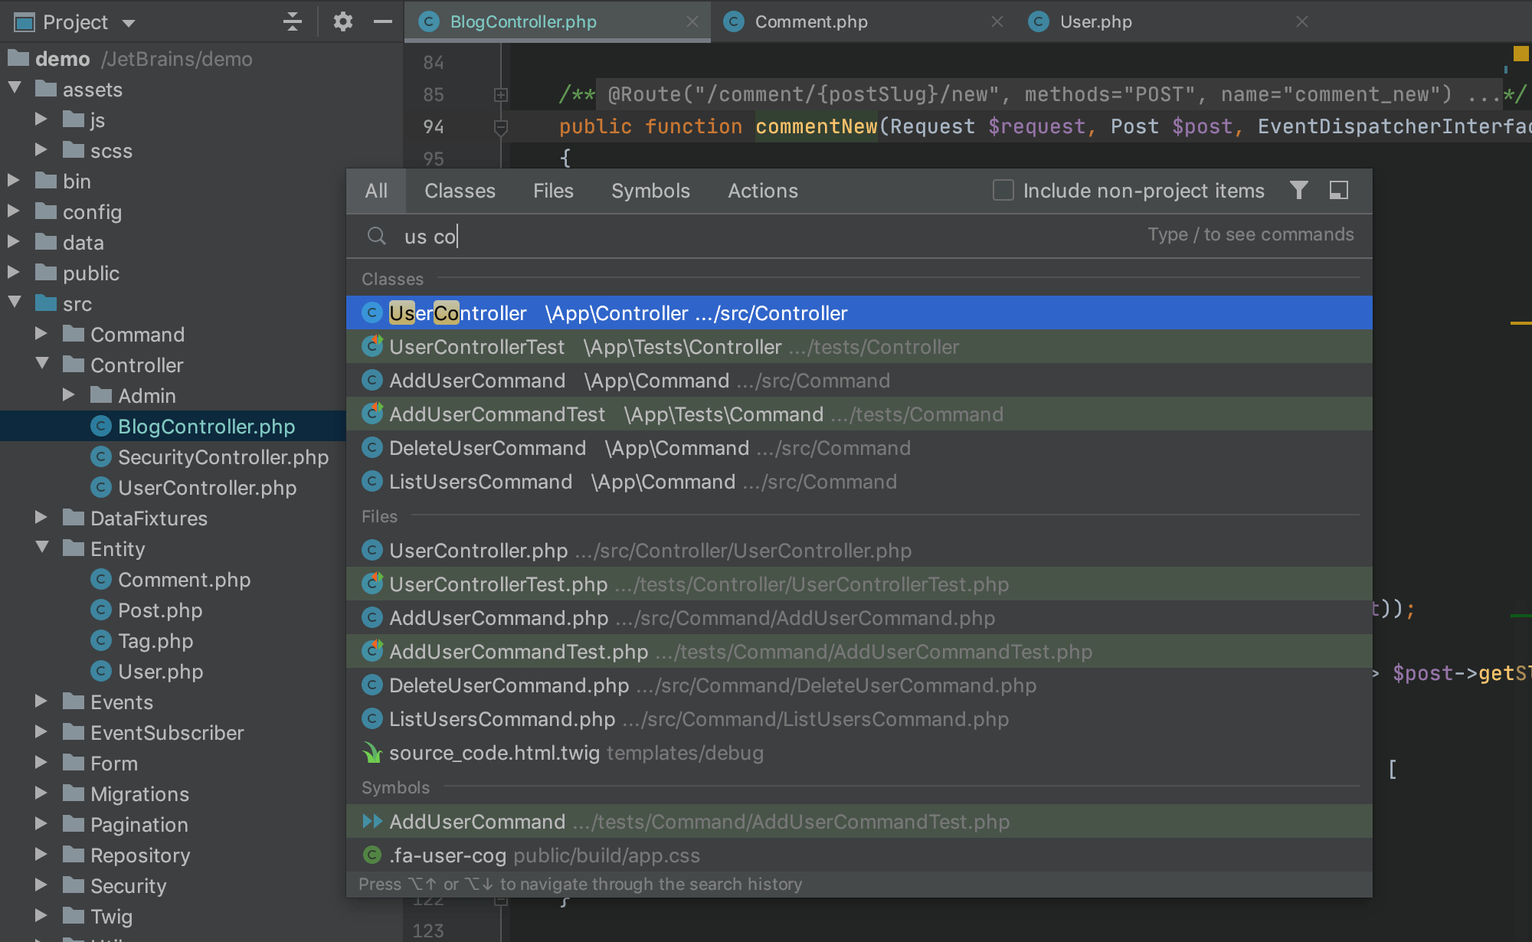1532x942 pixels.
Task: Select All tab in search dialog
Action: [x=375, y=191]
